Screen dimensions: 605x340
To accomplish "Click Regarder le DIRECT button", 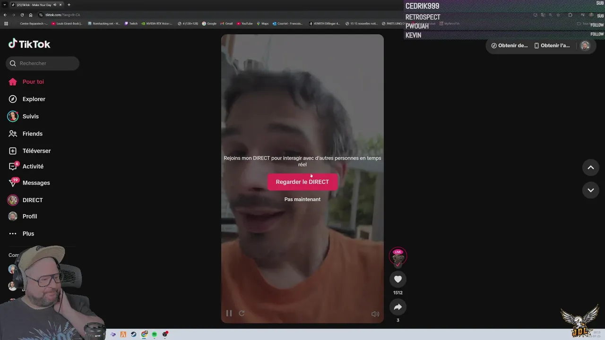I will tap(302, 182).
